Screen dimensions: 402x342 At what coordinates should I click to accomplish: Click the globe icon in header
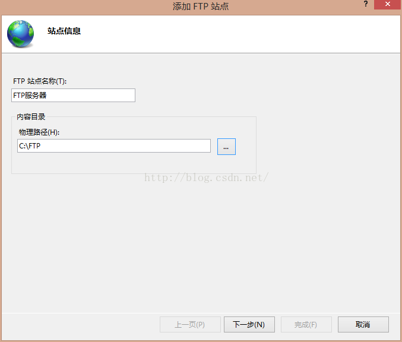(x=21, y=34)
